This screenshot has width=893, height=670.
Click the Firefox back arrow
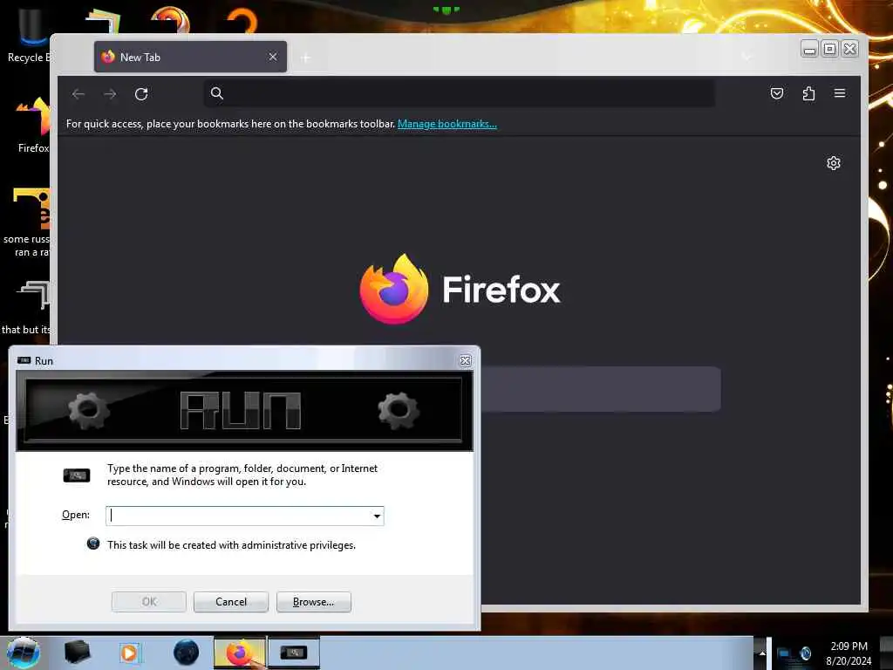tap(78, 94)
